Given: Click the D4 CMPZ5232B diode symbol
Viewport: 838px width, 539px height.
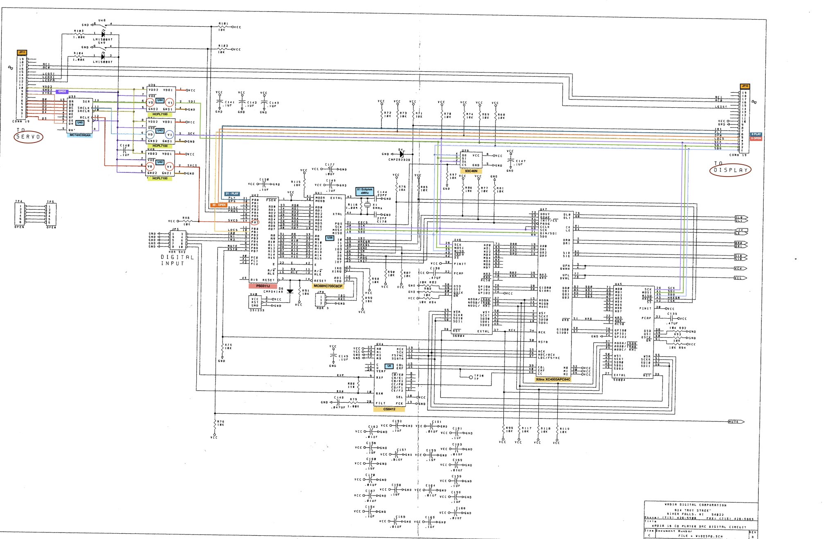Looking at the screenshot, I should click(x=401, y=154).
